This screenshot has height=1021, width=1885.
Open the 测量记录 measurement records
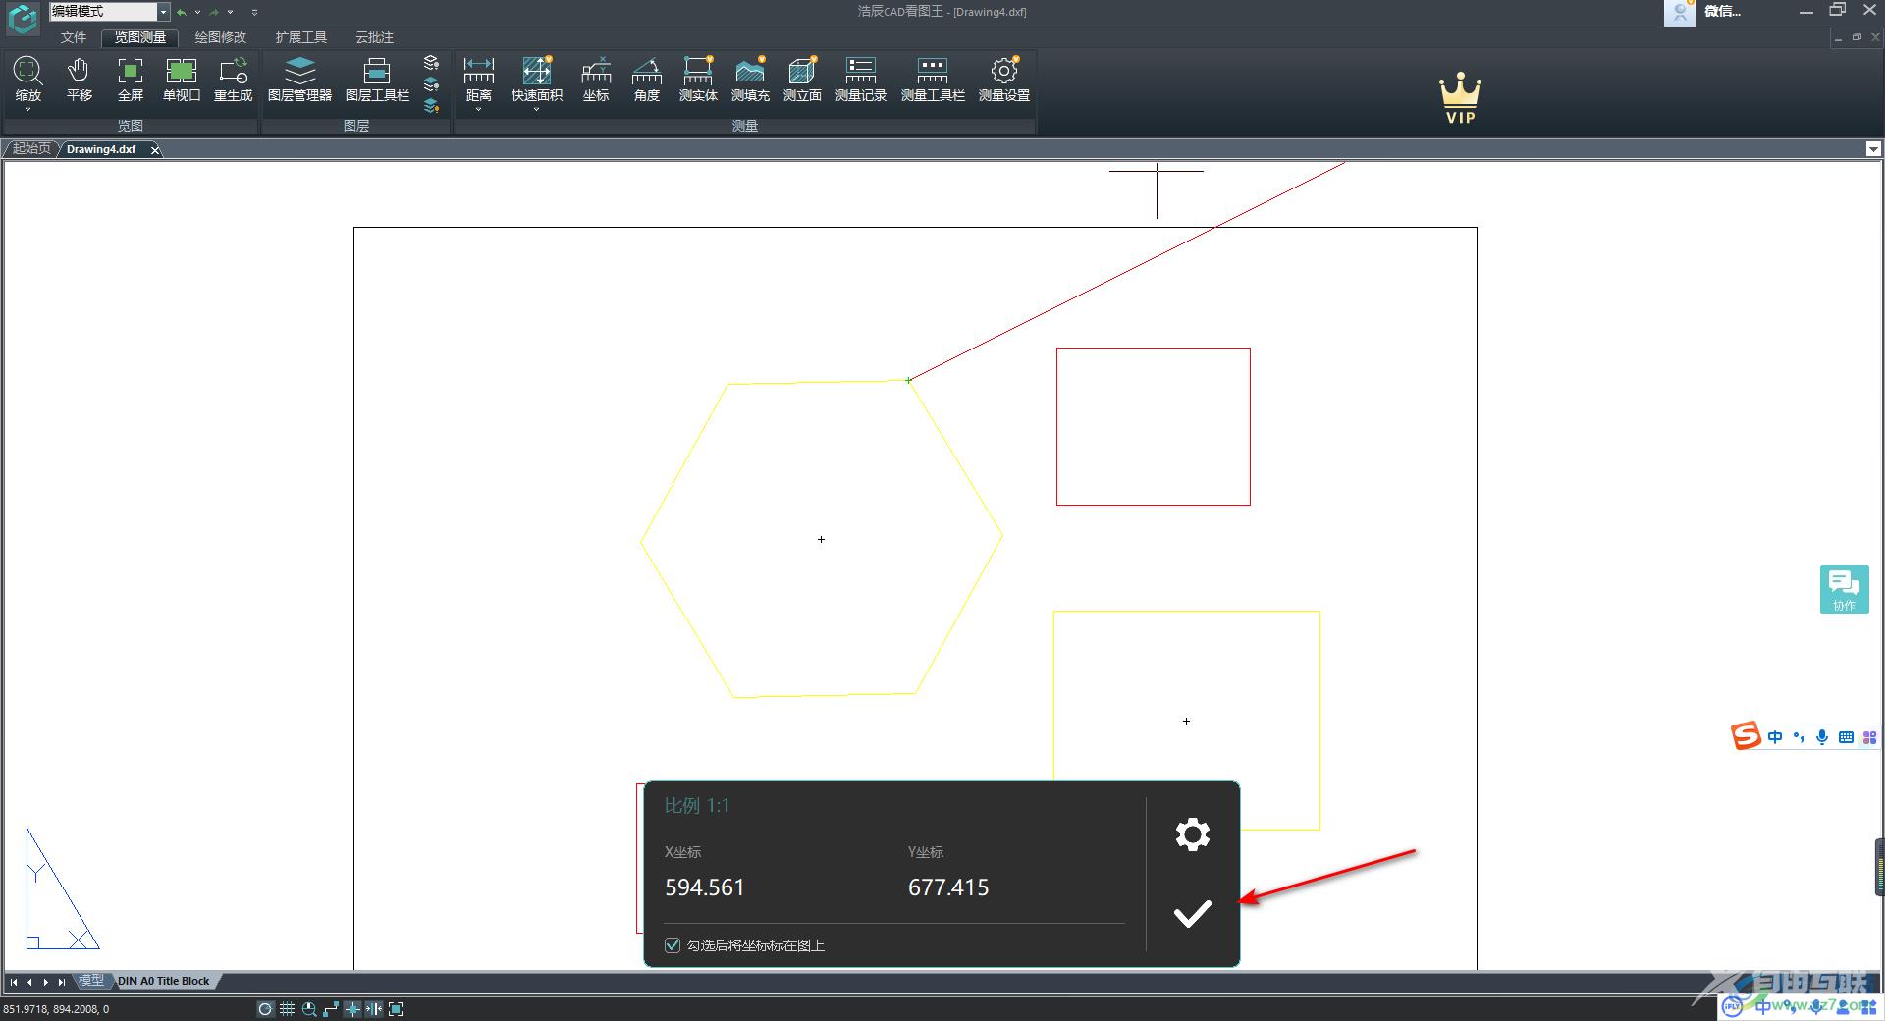(x=860, y=79)
